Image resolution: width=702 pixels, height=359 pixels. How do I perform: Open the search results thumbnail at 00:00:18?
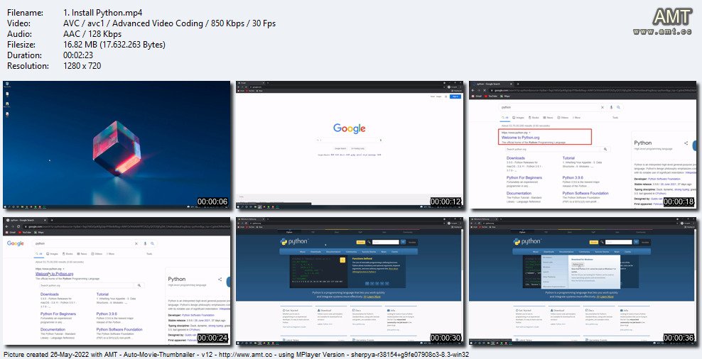click(583, 145)
